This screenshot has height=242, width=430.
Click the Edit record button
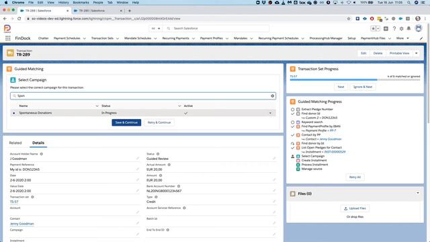[363, 53]
